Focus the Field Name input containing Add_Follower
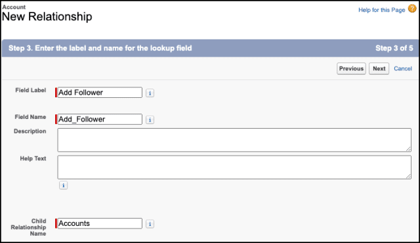The image size is (420, 243). click(x=100, y=120)
